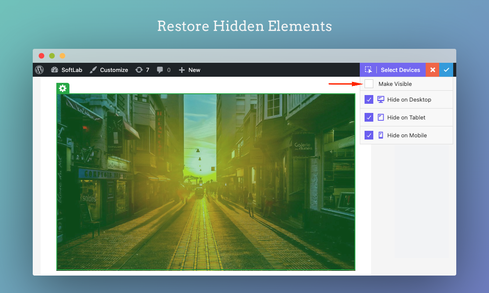The height and width of the screenshot is (293, 489).
Task: Click the yellow window dot
Action: point(62,56)
